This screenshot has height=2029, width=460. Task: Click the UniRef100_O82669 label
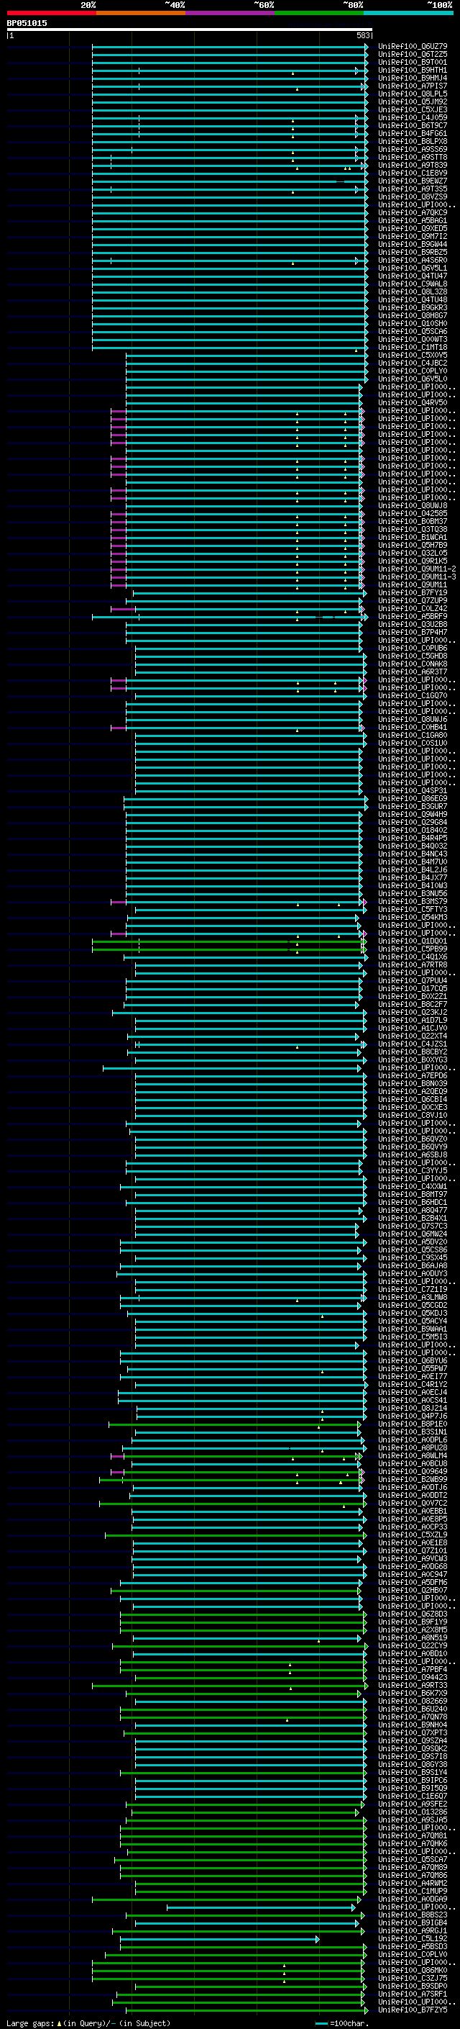pyautogui.click(x=412, y=1702)
